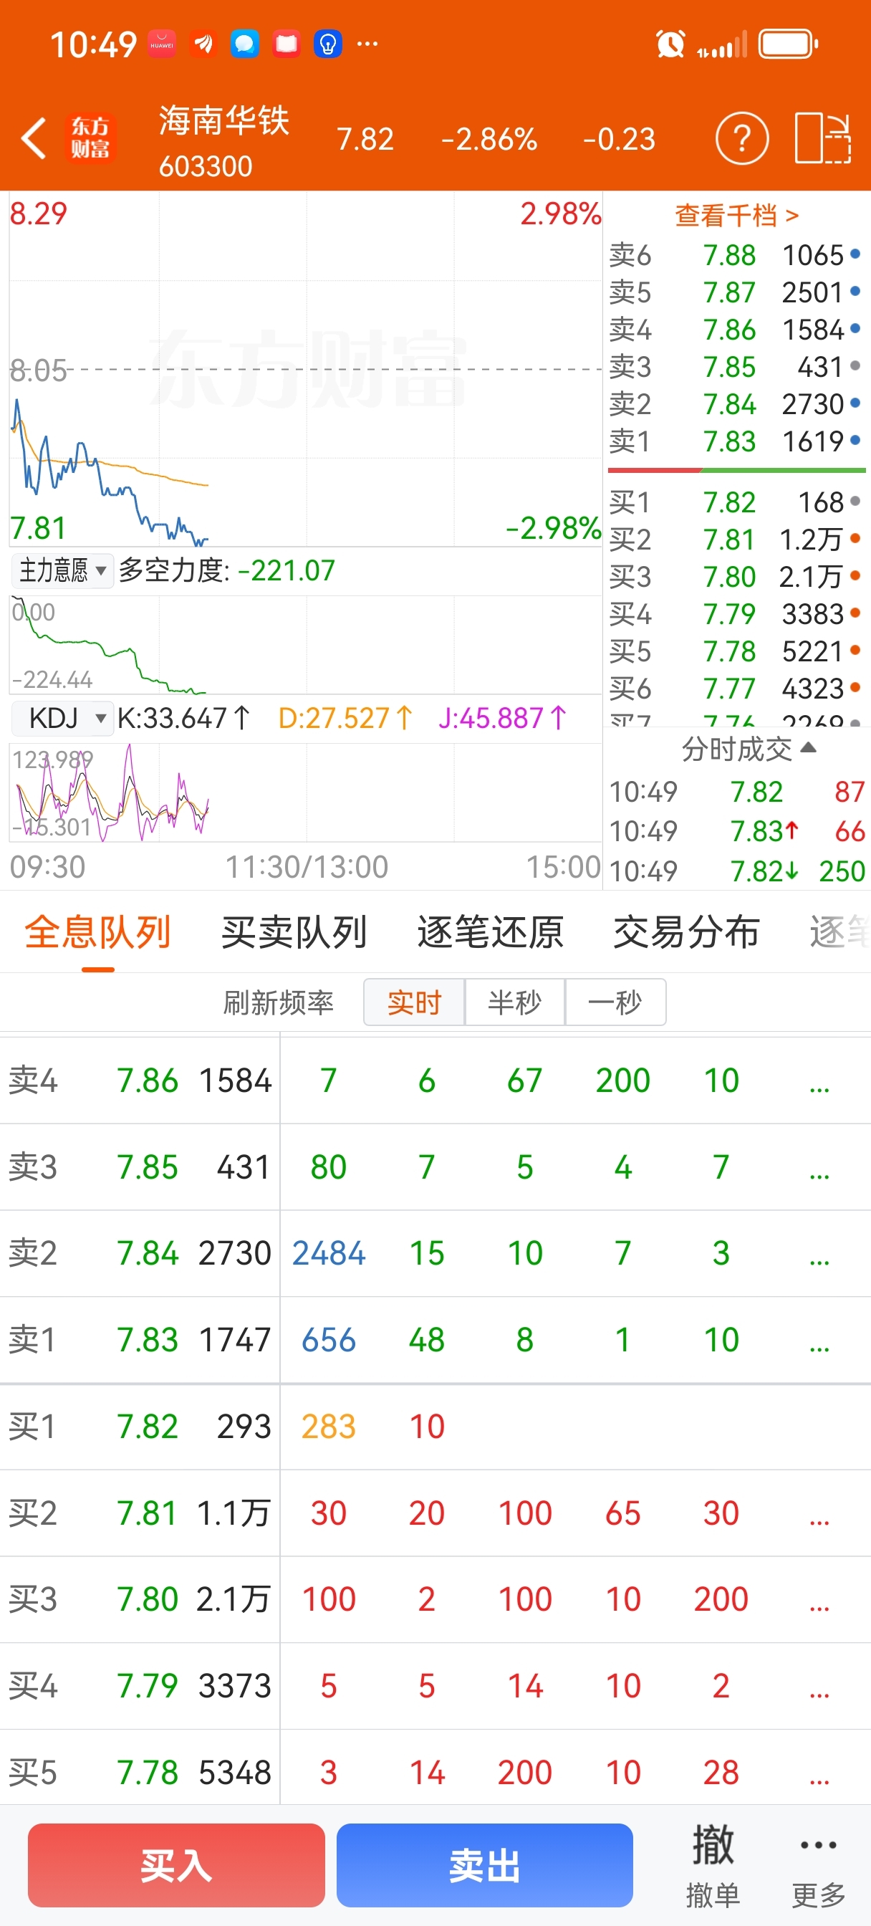871x1926 pixels.
Task: Tap the signal strength status icon
Action: tap(721, 45)
